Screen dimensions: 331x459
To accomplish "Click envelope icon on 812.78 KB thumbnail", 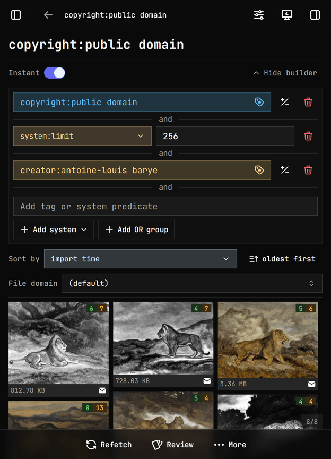I will pyautogui.click(x=102, y=390).
